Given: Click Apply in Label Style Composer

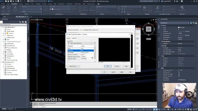Looking at the screenshot, I should click(122, 72).
